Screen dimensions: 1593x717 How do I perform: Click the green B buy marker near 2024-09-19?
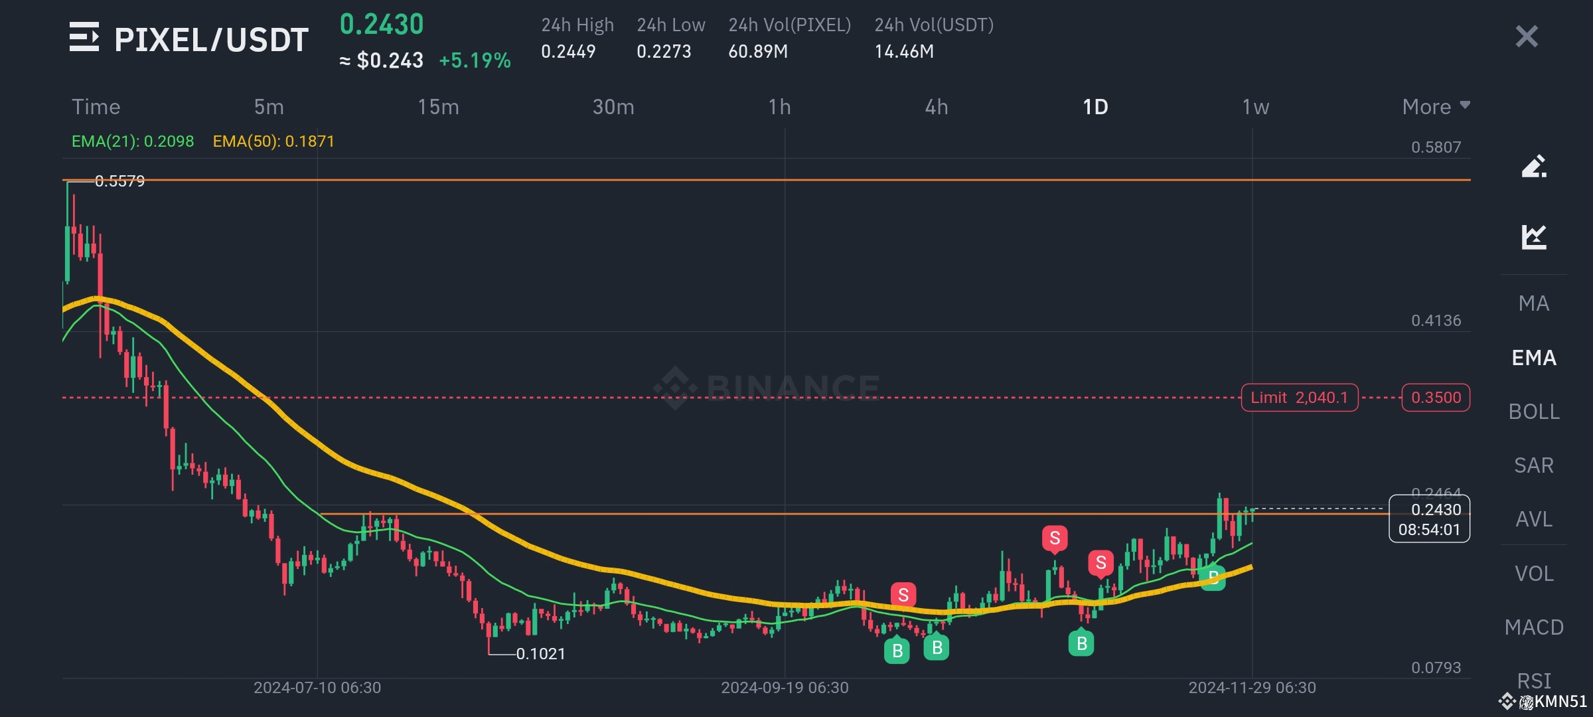897,651
